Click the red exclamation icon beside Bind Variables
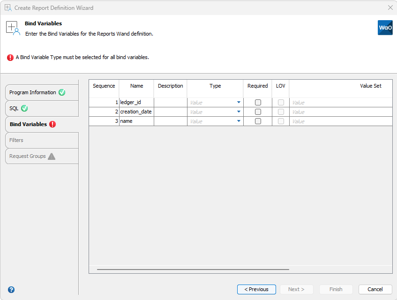This screenshot has height=300, width=397. pyautogui.click(x=53, y=124)
